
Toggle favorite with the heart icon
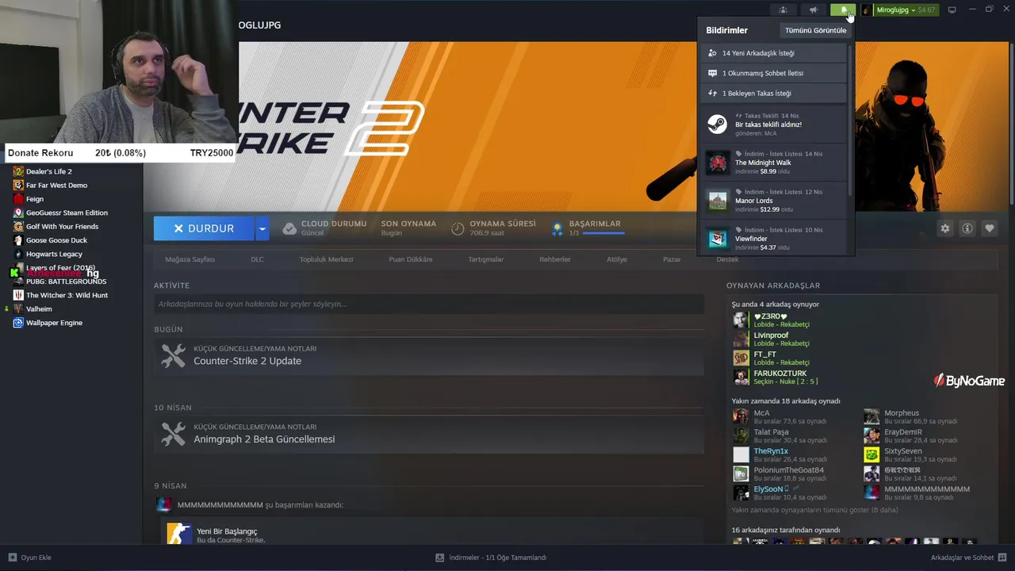[x=990, y=228]
